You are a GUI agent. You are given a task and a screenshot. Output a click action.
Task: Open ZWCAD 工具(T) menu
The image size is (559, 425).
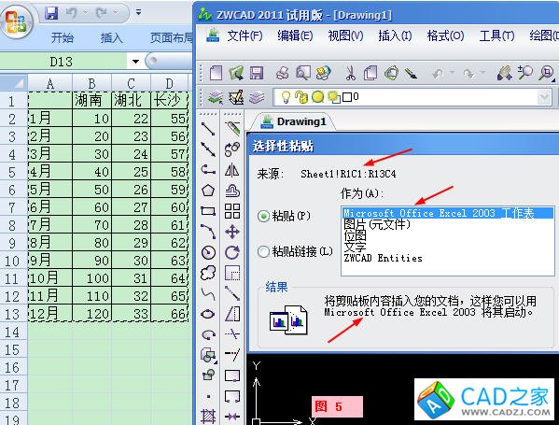(x=496, y=35)
